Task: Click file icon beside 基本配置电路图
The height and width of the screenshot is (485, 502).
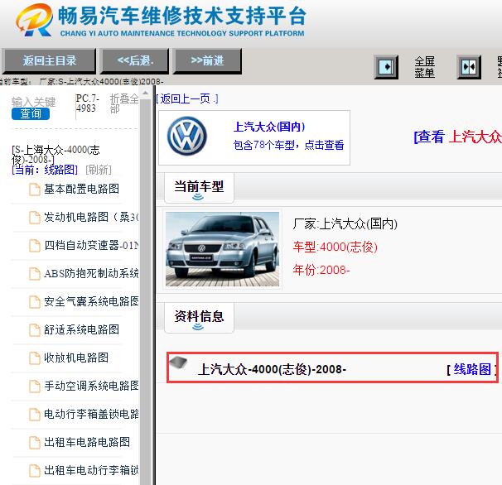Action: [35, 189]
